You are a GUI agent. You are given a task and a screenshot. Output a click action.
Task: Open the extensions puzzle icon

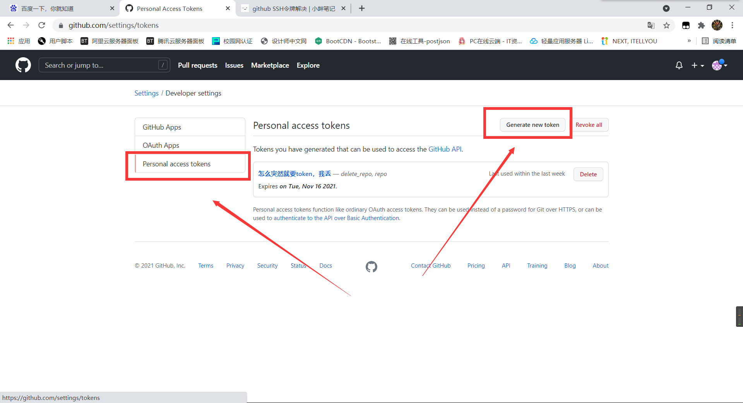point(701,25)
